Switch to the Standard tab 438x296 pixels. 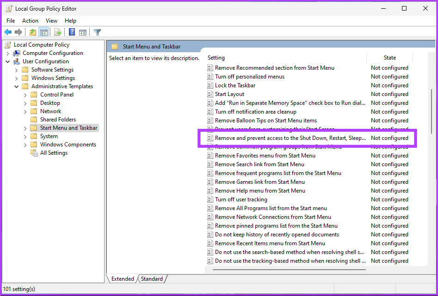coord(152,279)
